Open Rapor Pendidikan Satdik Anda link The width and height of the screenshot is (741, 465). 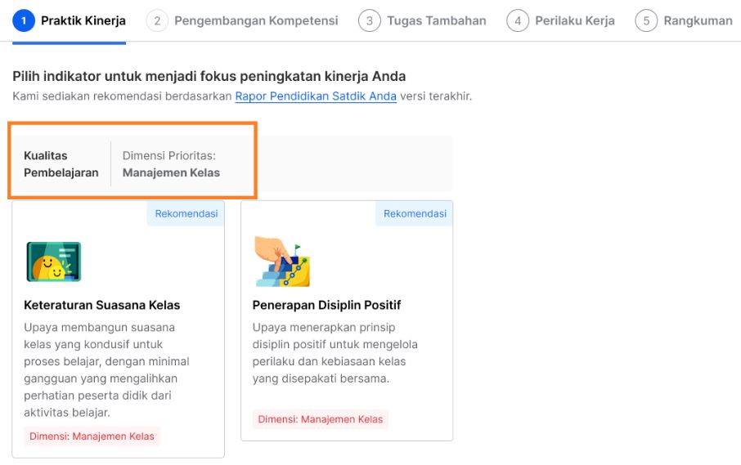316,96
